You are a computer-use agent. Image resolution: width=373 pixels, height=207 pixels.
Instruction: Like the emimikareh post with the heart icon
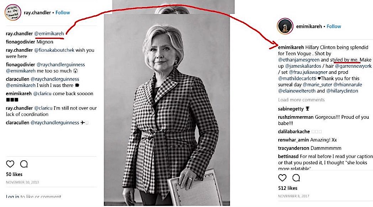(282, 178)
